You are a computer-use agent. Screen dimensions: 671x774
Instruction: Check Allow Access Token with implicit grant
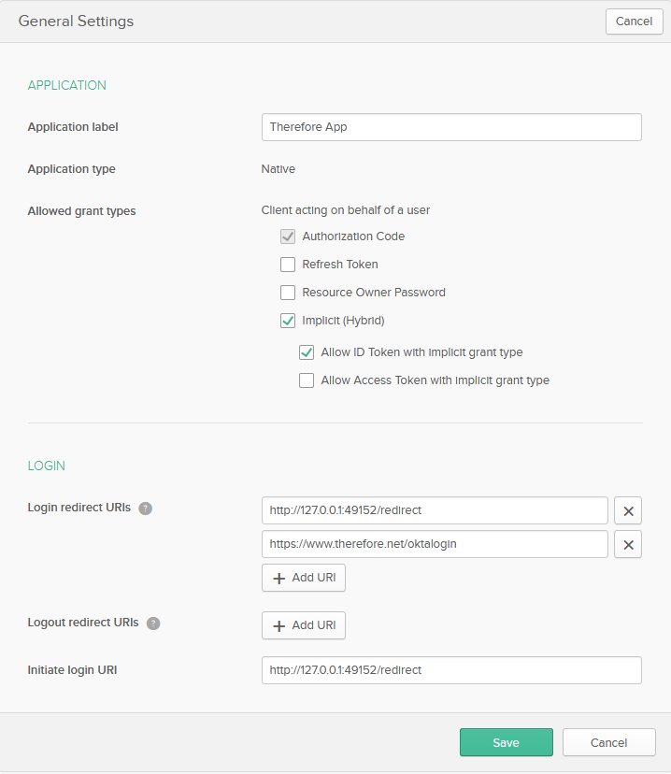click(x=307, y=380)
